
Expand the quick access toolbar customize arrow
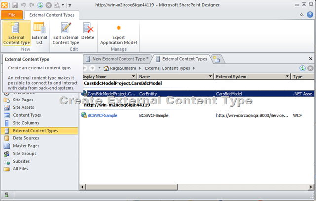coord(70,5)
